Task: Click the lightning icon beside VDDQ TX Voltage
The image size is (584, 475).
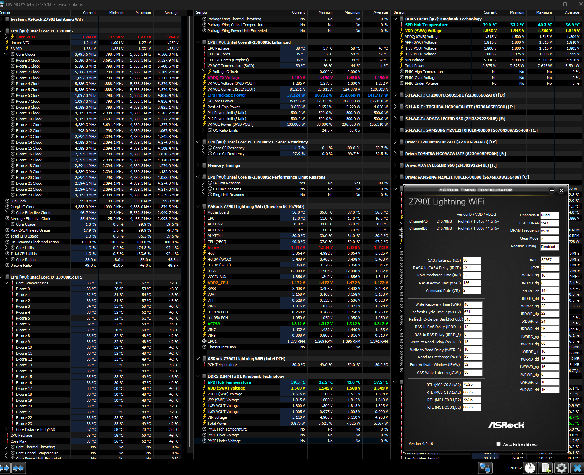Action: coord(204,78)
